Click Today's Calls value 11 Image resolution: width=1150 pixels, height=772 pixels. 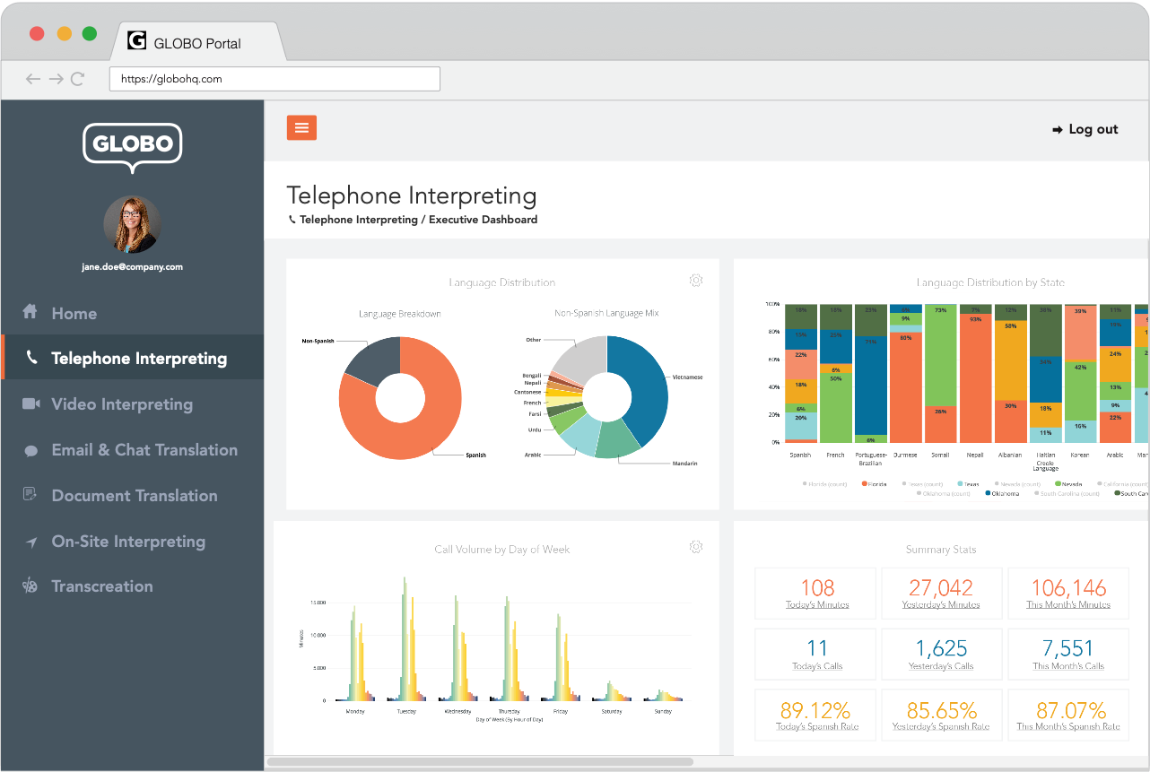(x=817, y=648)
